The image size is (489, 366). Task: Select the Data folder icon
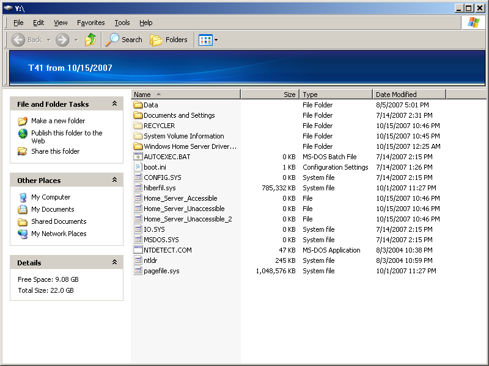pyautogui.click(x=138, y=105)
